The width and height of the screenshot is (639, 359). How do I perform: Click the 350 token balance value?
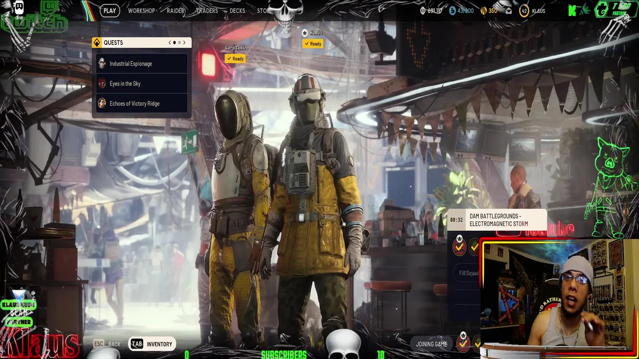pos(493,11)
